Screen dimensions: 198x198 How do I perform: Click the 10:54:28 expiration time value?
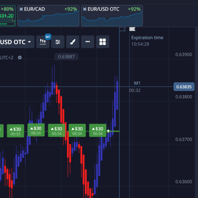pyautogui.click(x=140, y=44)
